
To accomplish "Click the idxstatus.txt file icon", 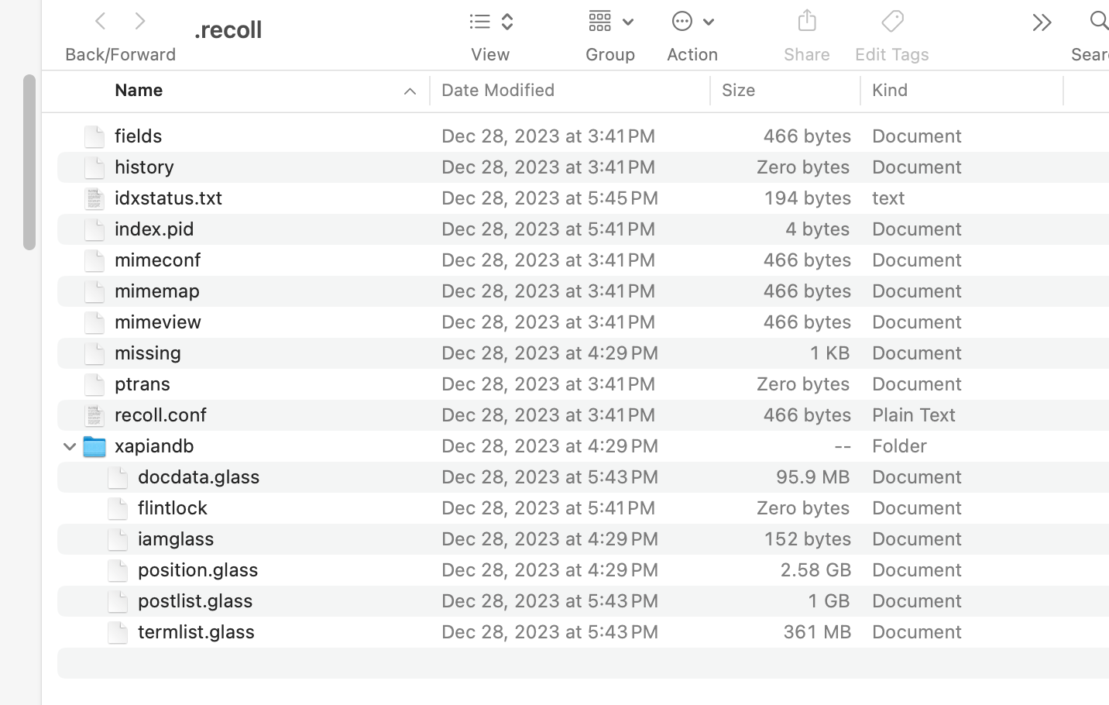I will pos(94,198).
